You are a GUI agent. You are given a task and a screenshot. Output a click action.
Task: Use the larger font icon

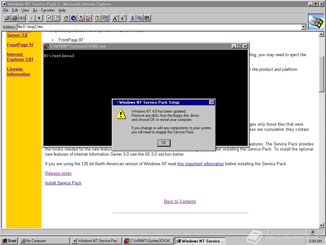point(115,18)
